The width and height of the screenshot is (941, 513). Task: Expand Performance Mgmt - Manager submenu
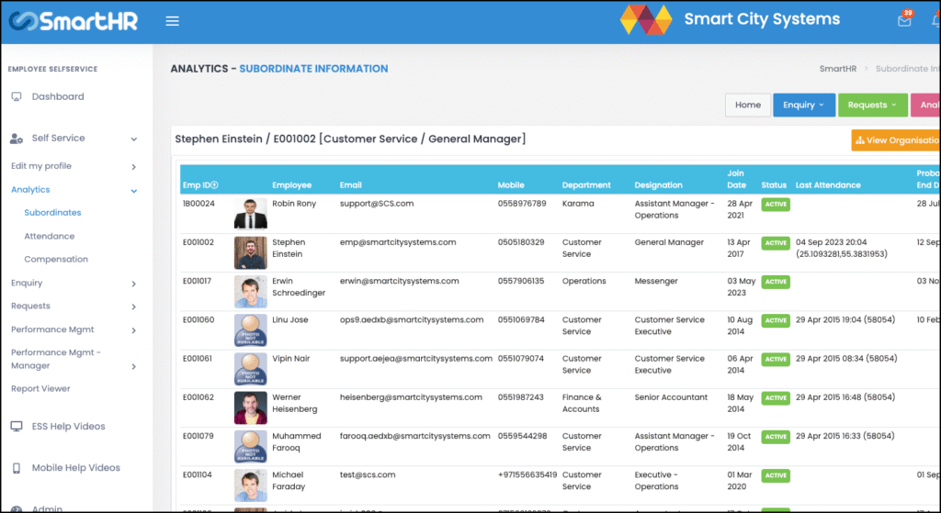[134, 366]
